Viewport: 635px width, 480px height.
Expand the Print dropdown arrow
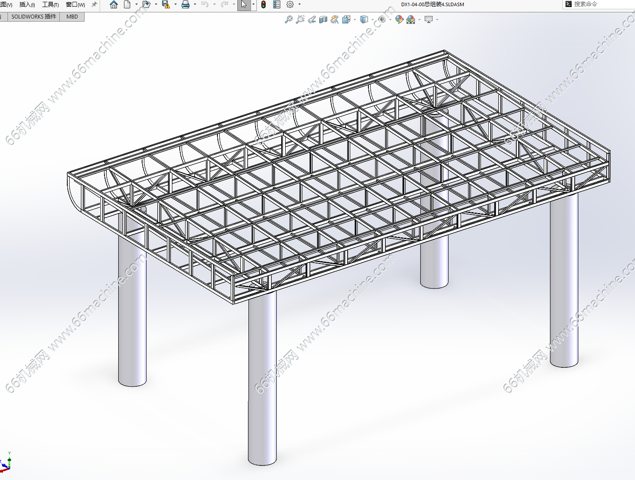[x=195, y=4]
